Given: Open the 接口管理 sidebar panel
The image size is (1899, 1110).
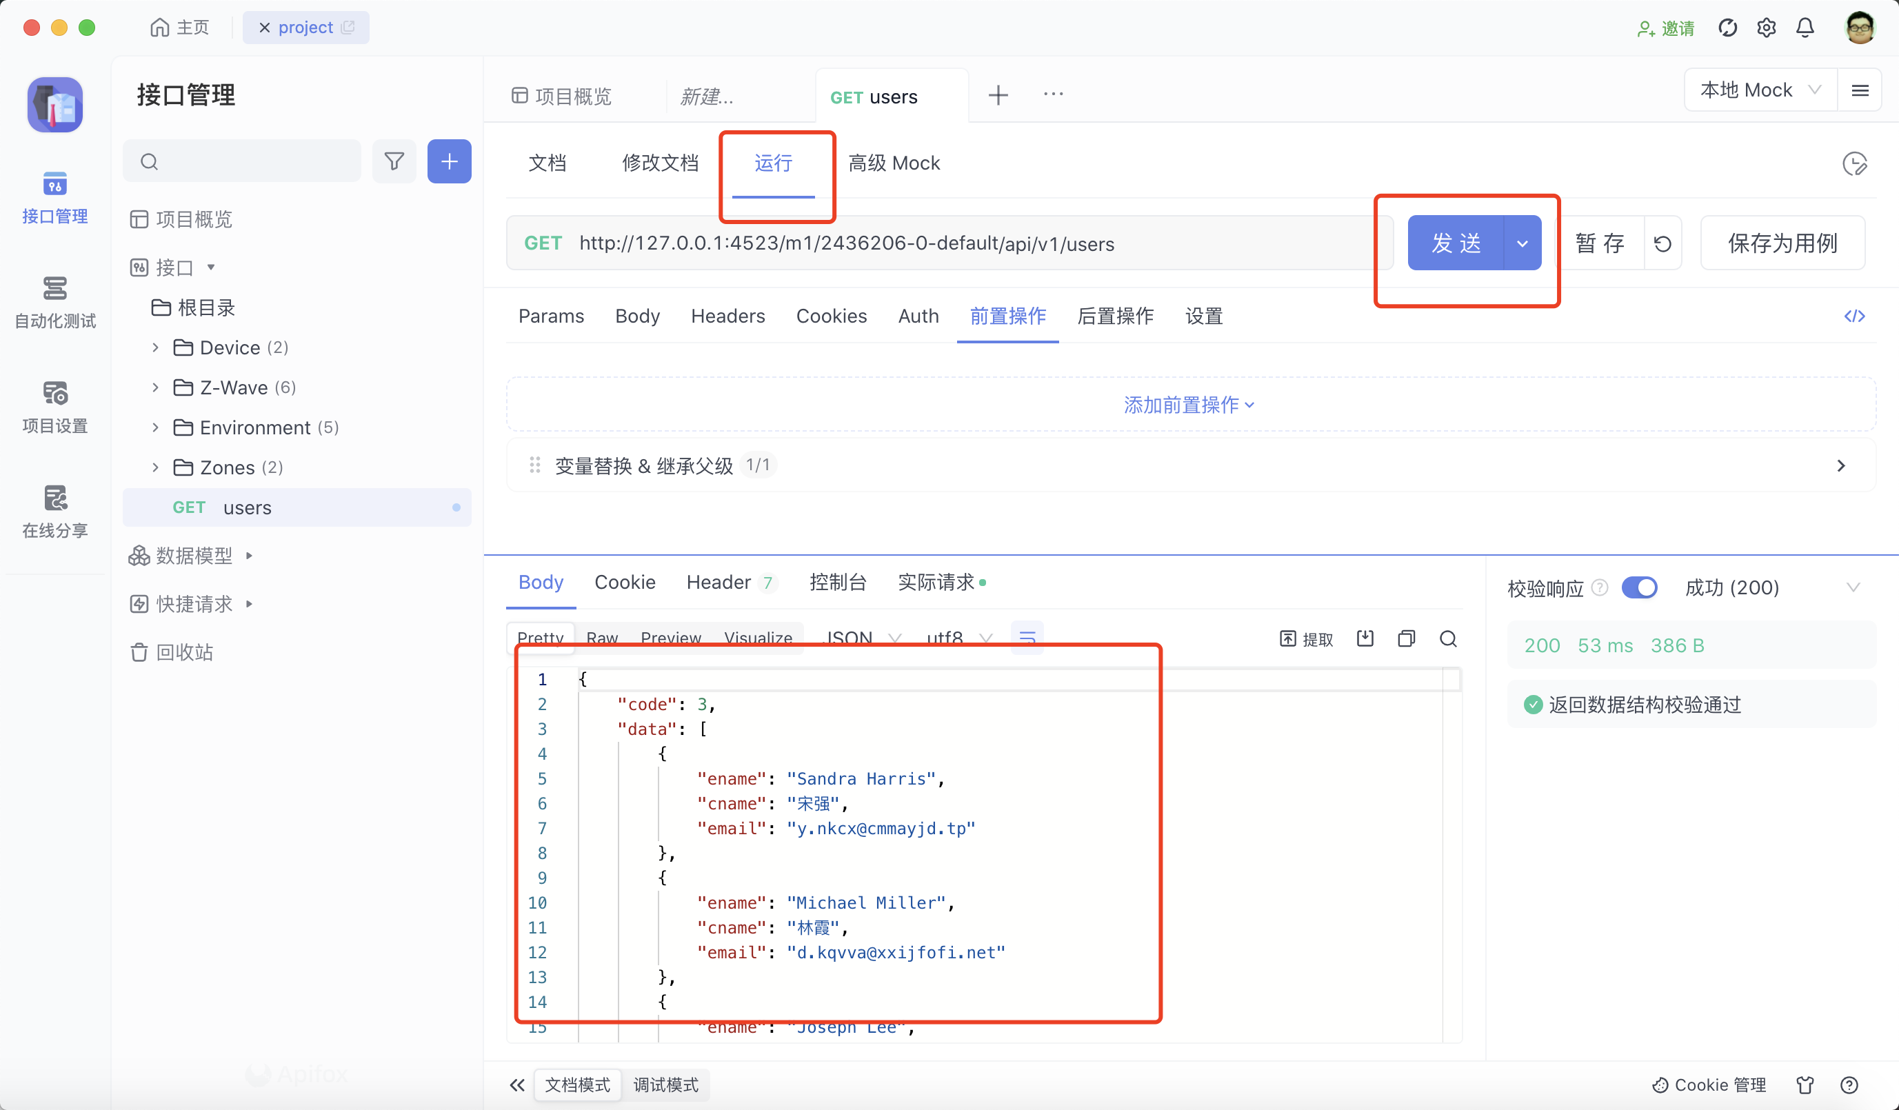Looking at the screenshot, I should coord(54,197).
